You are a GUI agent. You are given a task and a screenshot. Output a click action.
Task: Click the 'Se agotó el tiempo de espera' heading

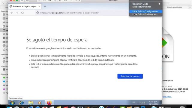[57, 40]
